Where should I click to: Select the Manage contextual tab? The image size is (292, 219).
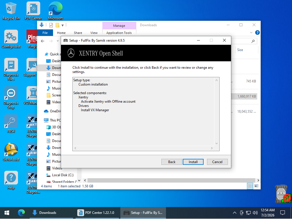tap(119, 25)
